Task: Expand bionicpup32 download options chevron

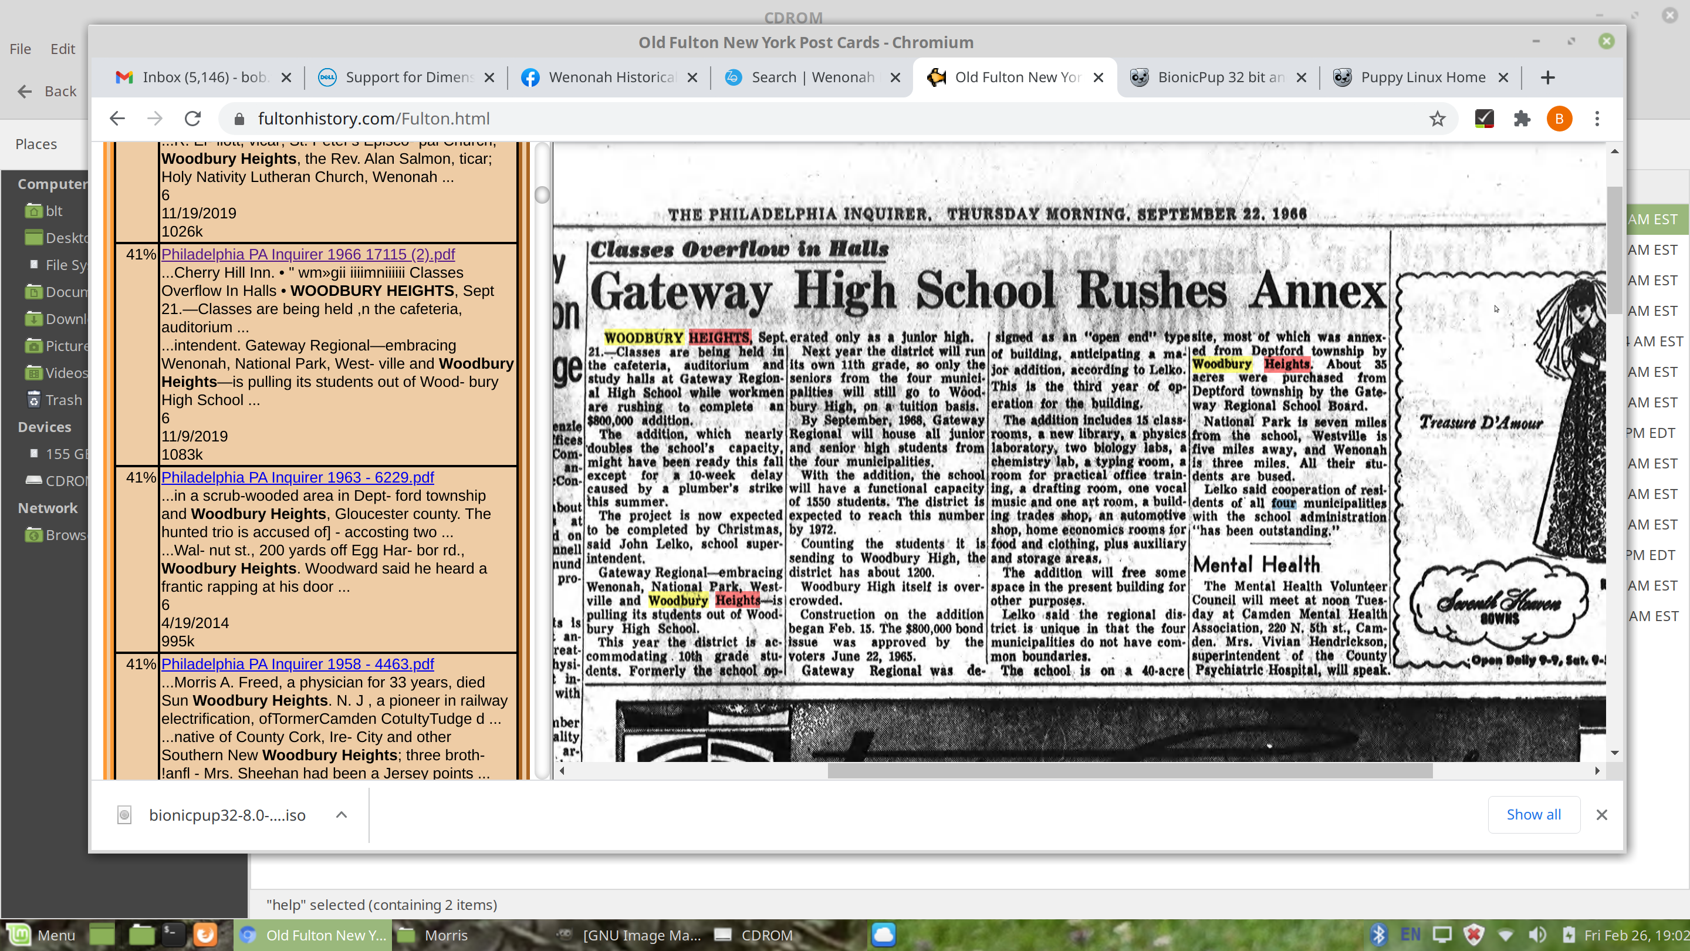Action: tap(341, 814)
